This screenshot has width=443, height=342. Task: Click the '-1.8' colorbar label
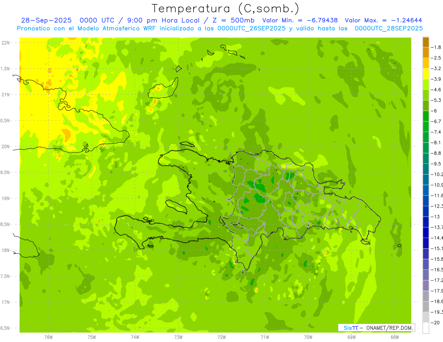437,47
